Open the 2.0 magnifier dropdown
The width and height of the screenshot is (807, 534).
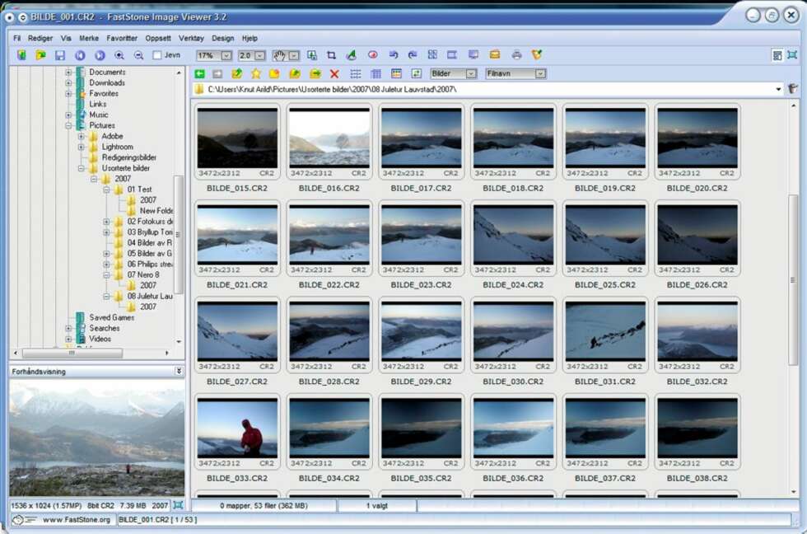(x=260, y=55)
